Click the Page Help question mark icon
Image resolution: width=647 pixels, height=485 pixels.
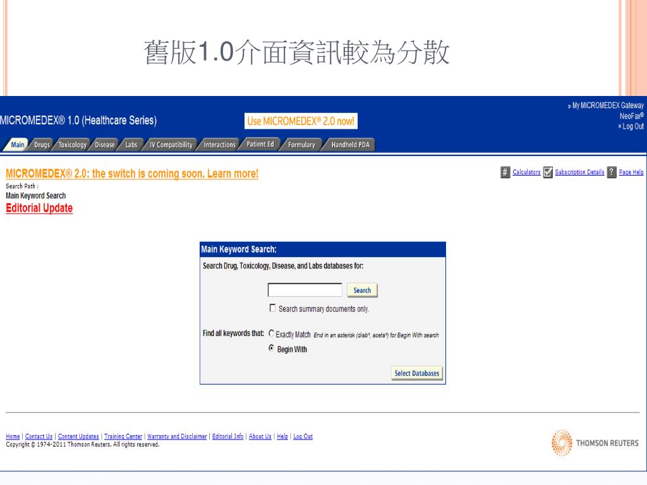(x=612, y=172)
